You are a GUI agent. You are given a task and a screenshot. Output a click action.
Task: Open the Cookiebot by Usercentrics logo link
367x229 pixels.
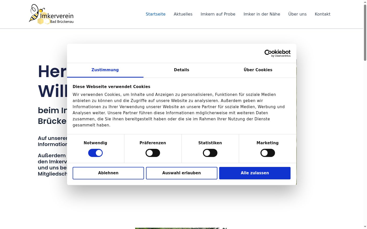[x=277, y=53]
